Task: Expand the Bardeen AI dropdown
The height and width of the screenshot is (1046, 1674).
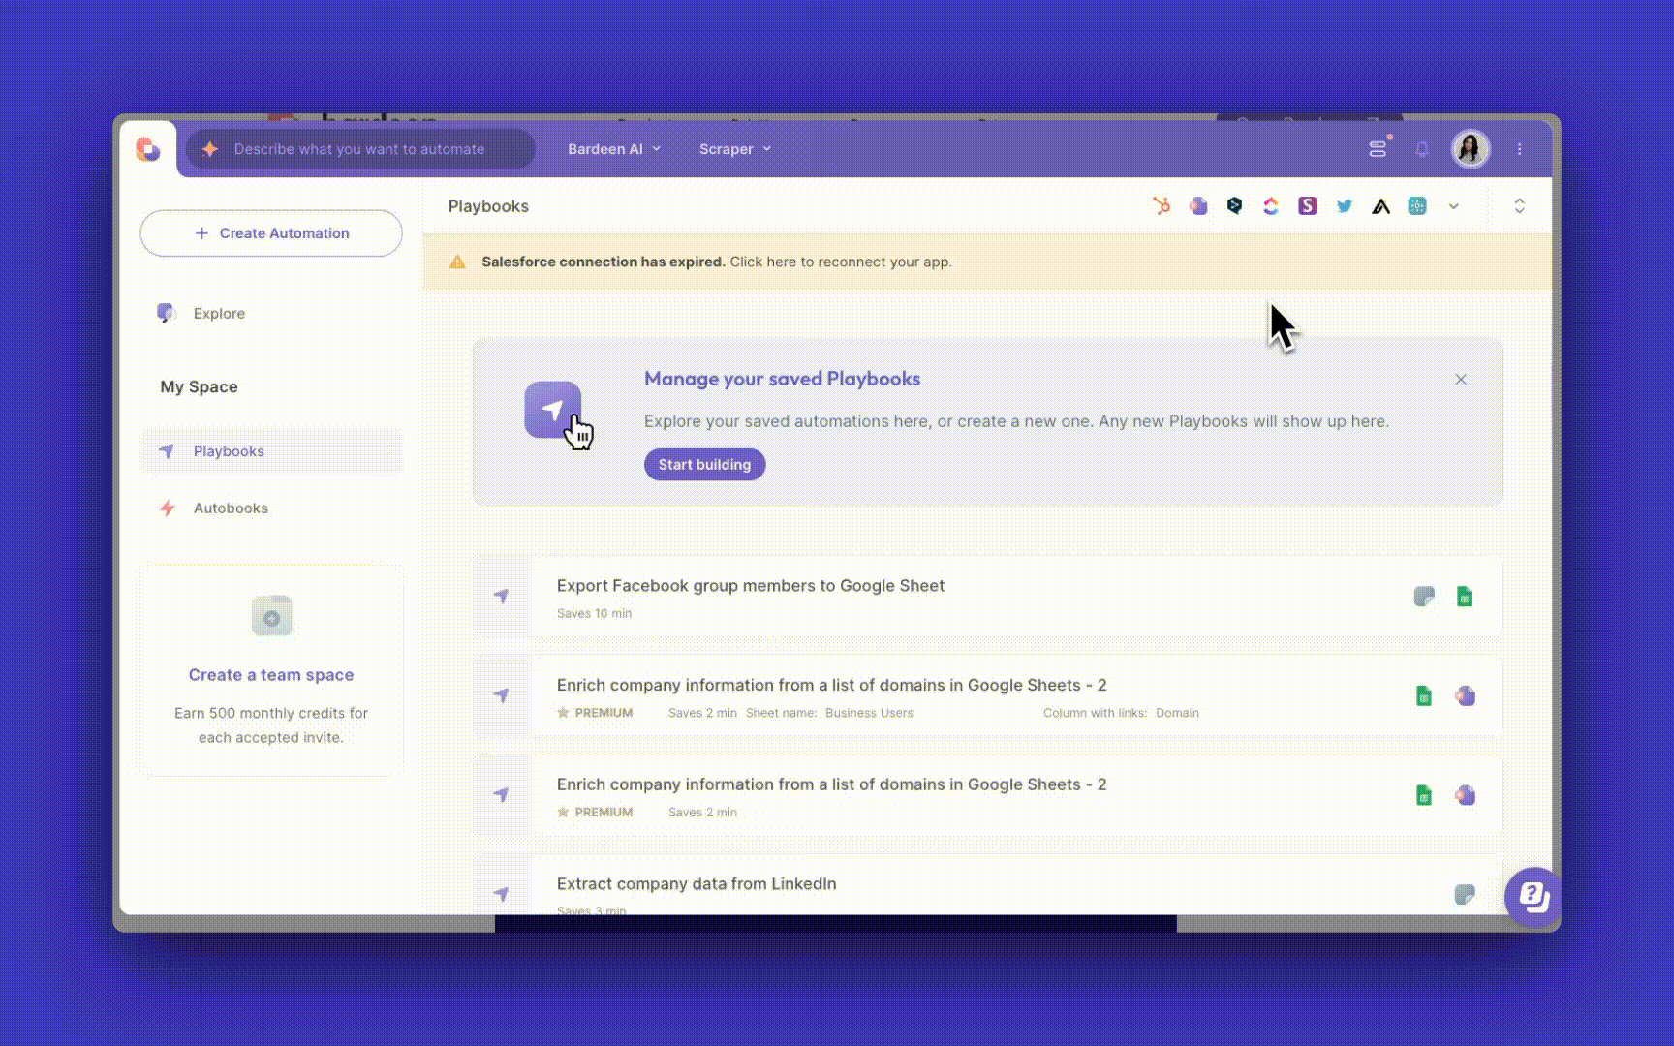Action: pyautogui.click(x=614, y=149)
